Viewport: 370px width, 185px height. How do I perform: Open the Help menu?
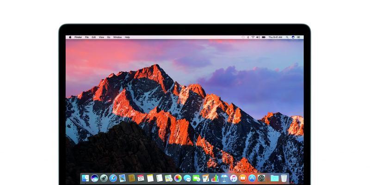(x=128, y=37)
